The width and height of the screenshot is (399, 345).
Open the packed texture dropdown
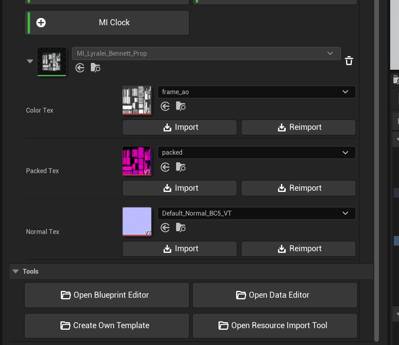257,152
